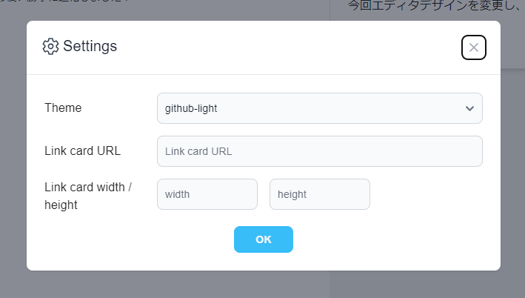Click the Theme field label
Image resolution: width=525 pixels, height=298 pixels.
[63, 107]
